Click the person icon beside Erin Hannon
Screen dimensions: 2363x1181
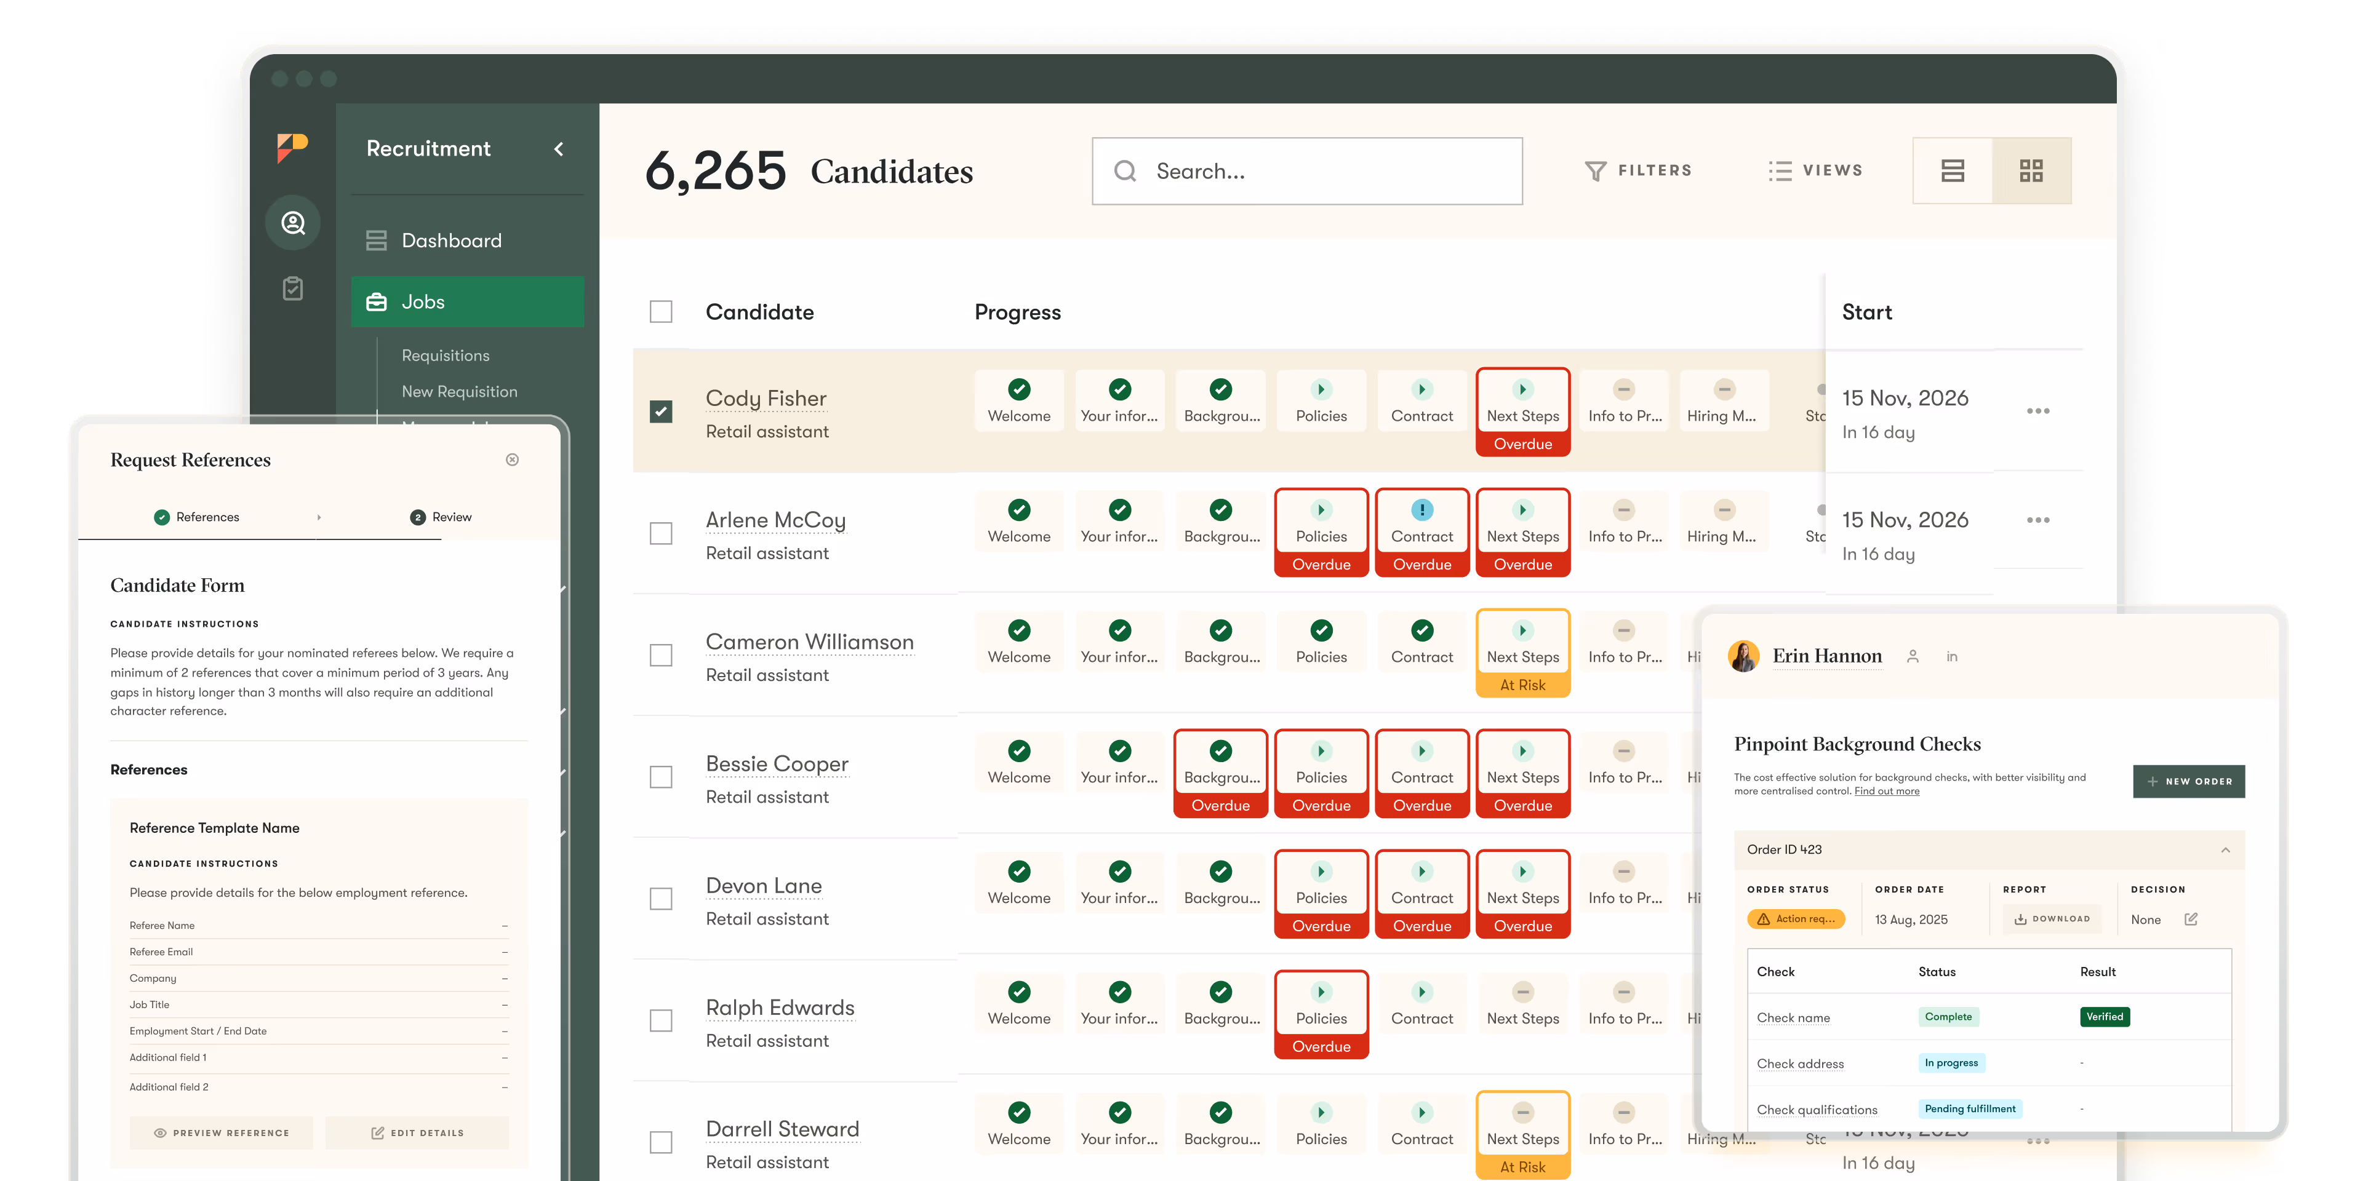pos(1913,656)
